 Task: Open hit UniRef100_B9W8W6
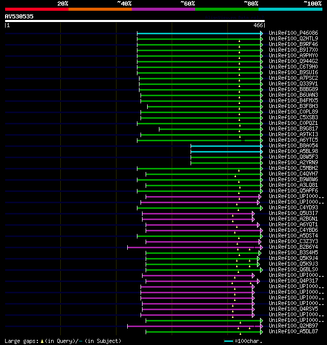(293, 179)
